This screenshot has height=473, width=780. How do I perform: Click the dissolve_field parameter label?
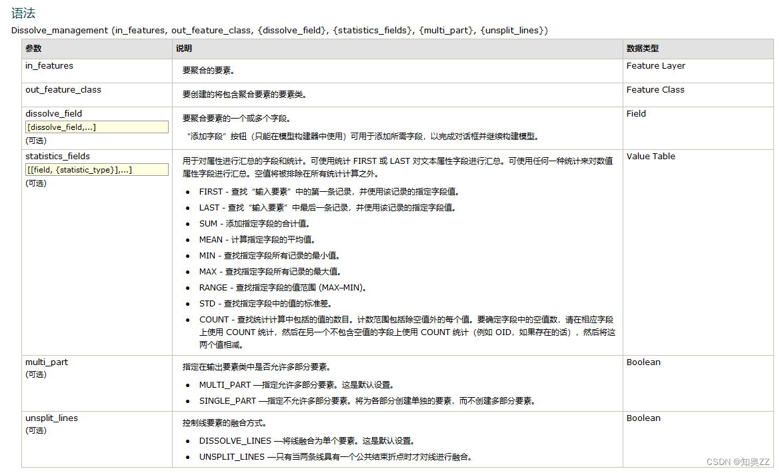tap(53, 113)
